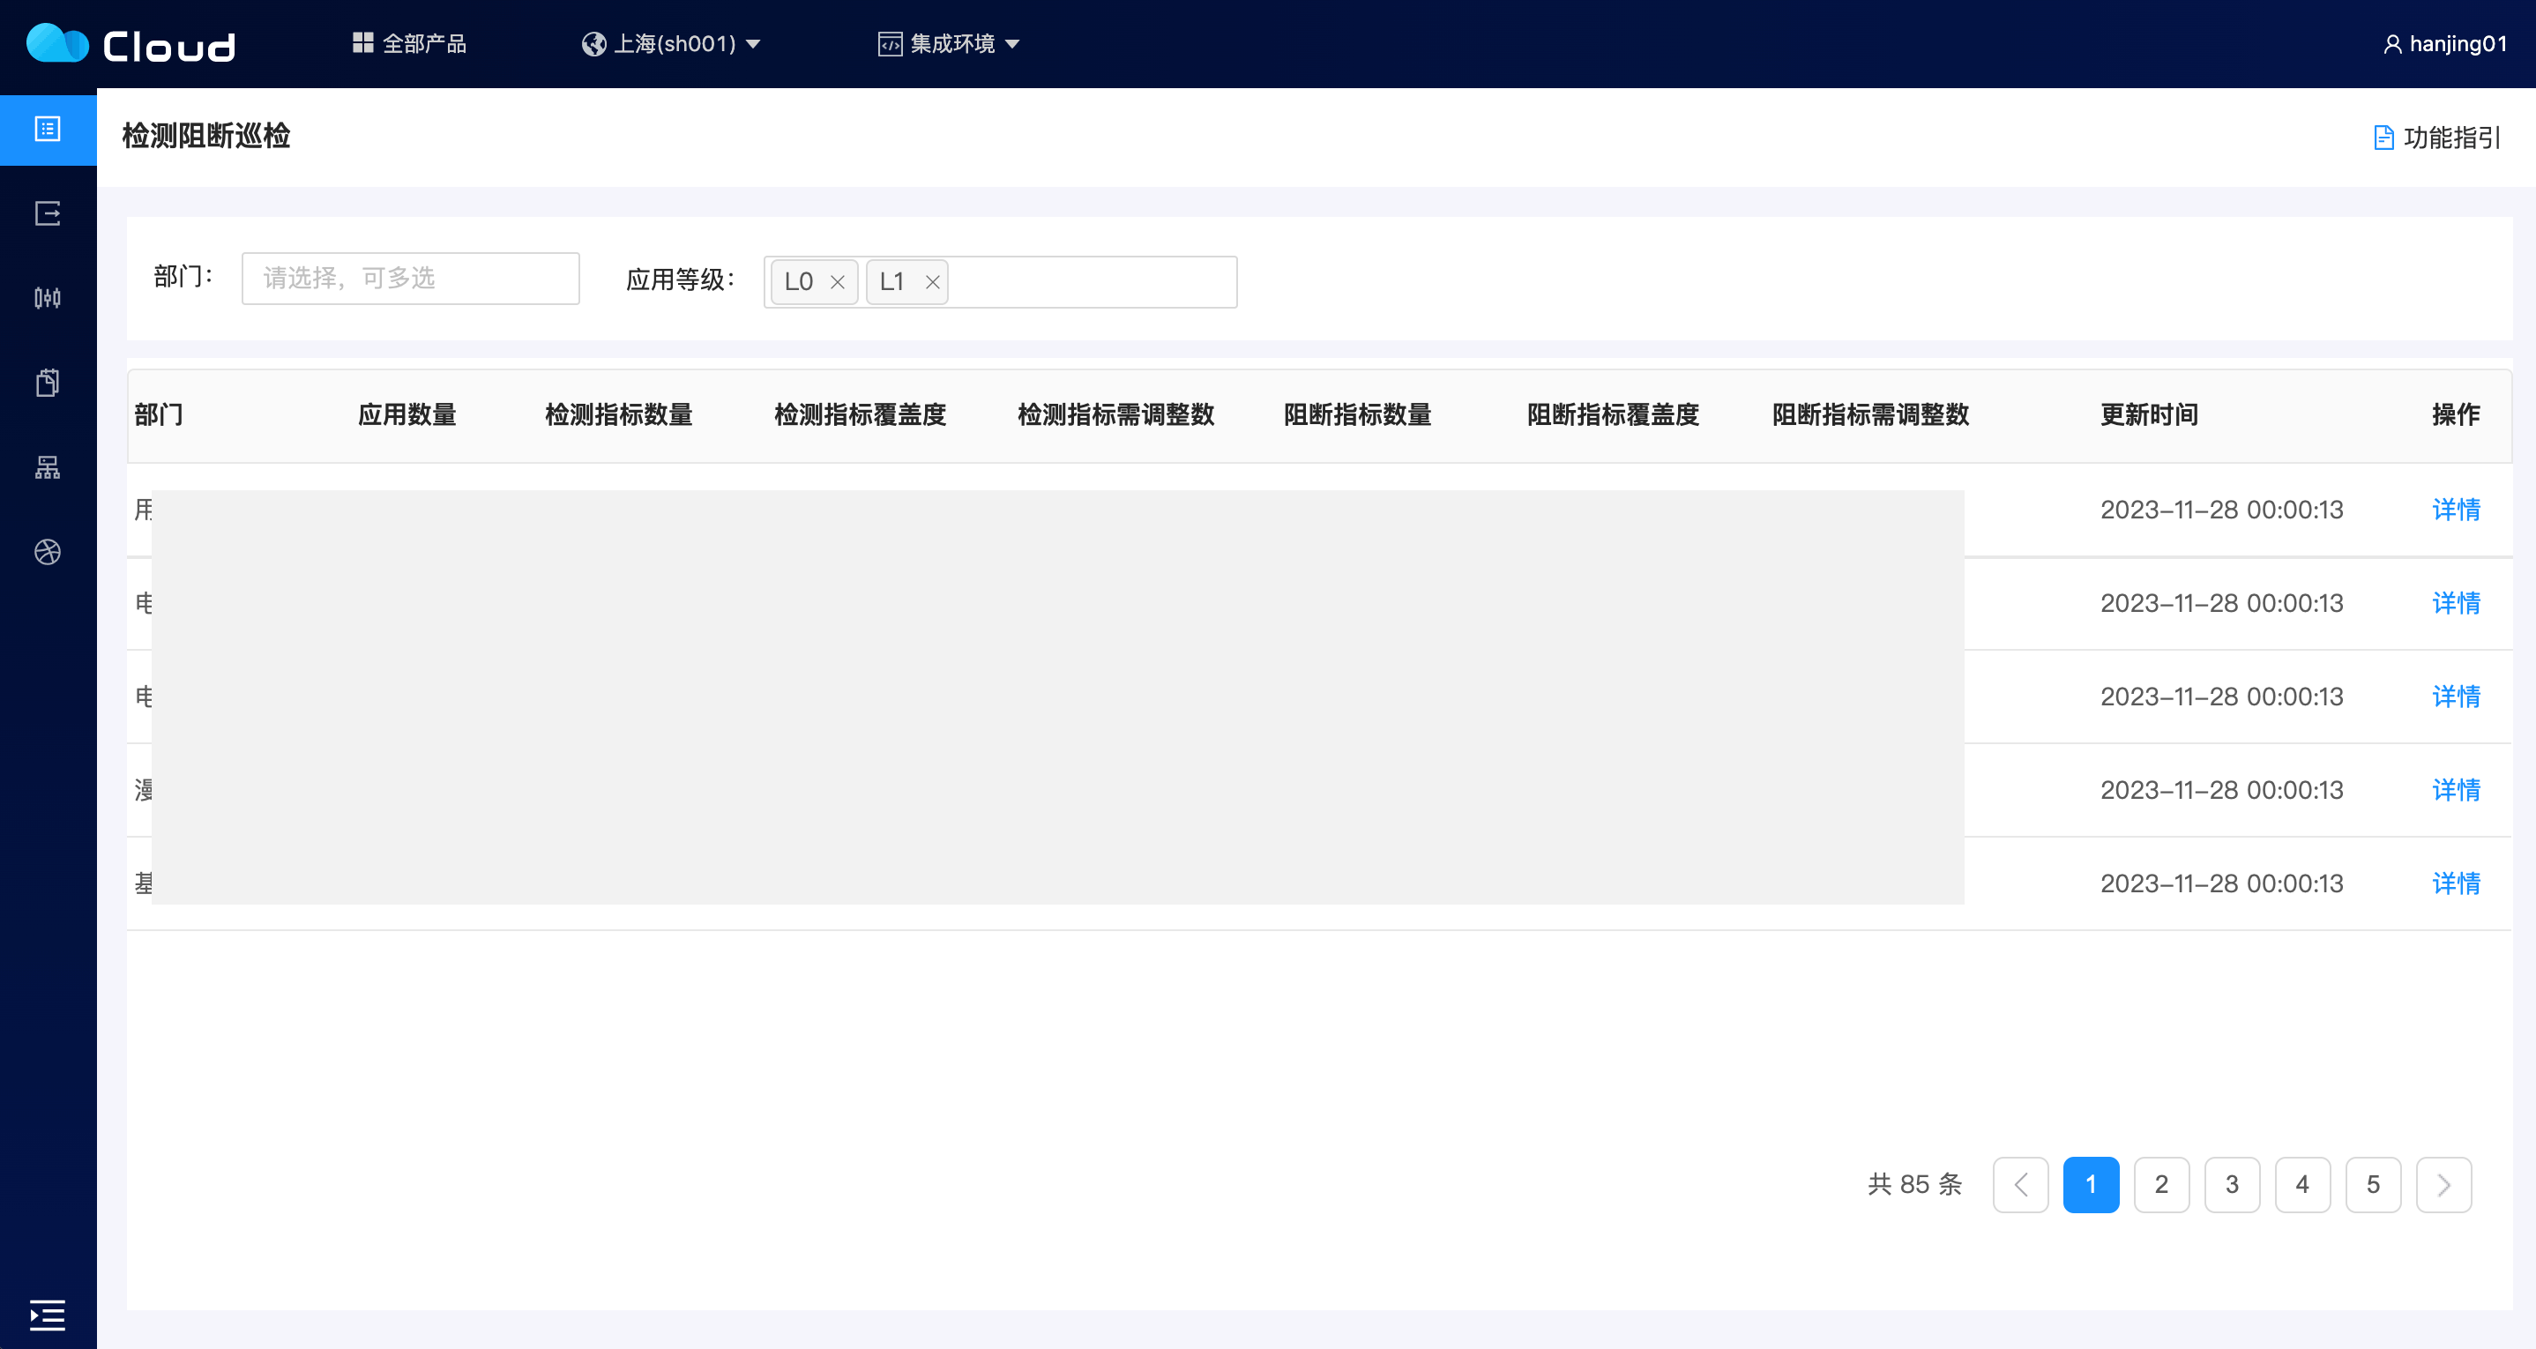This screenshot has height=1349, width=2536.
Task: Open the sidebar export-arrow icon
Action: click(48, 213)
